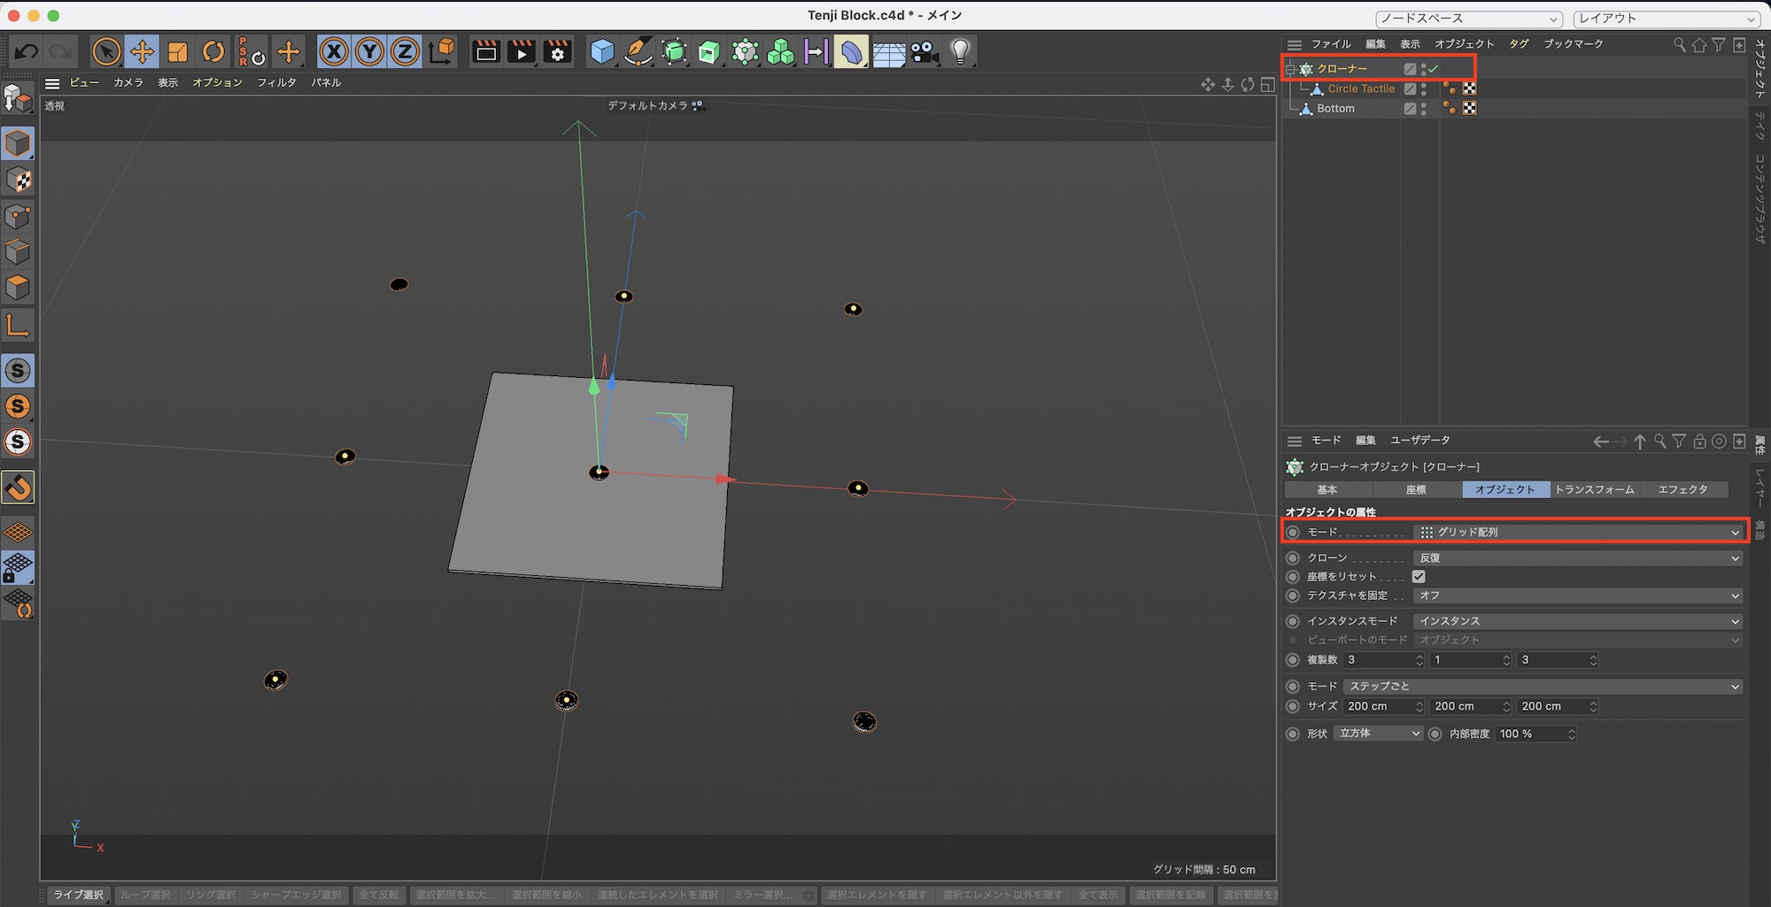Click the camera icon in the toolbar
Image resolution: width=1771 pixels, height=907 pixels.
pyautogui.click(x=924, y=52)
